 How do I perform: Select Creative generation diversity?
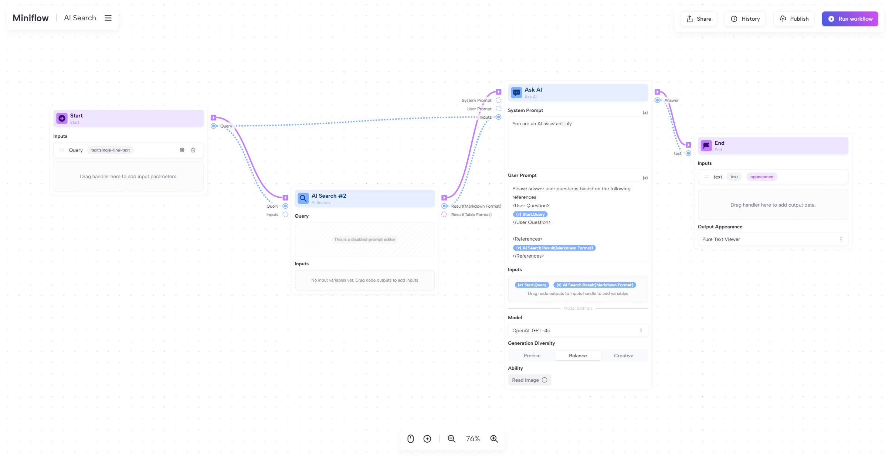624,355
